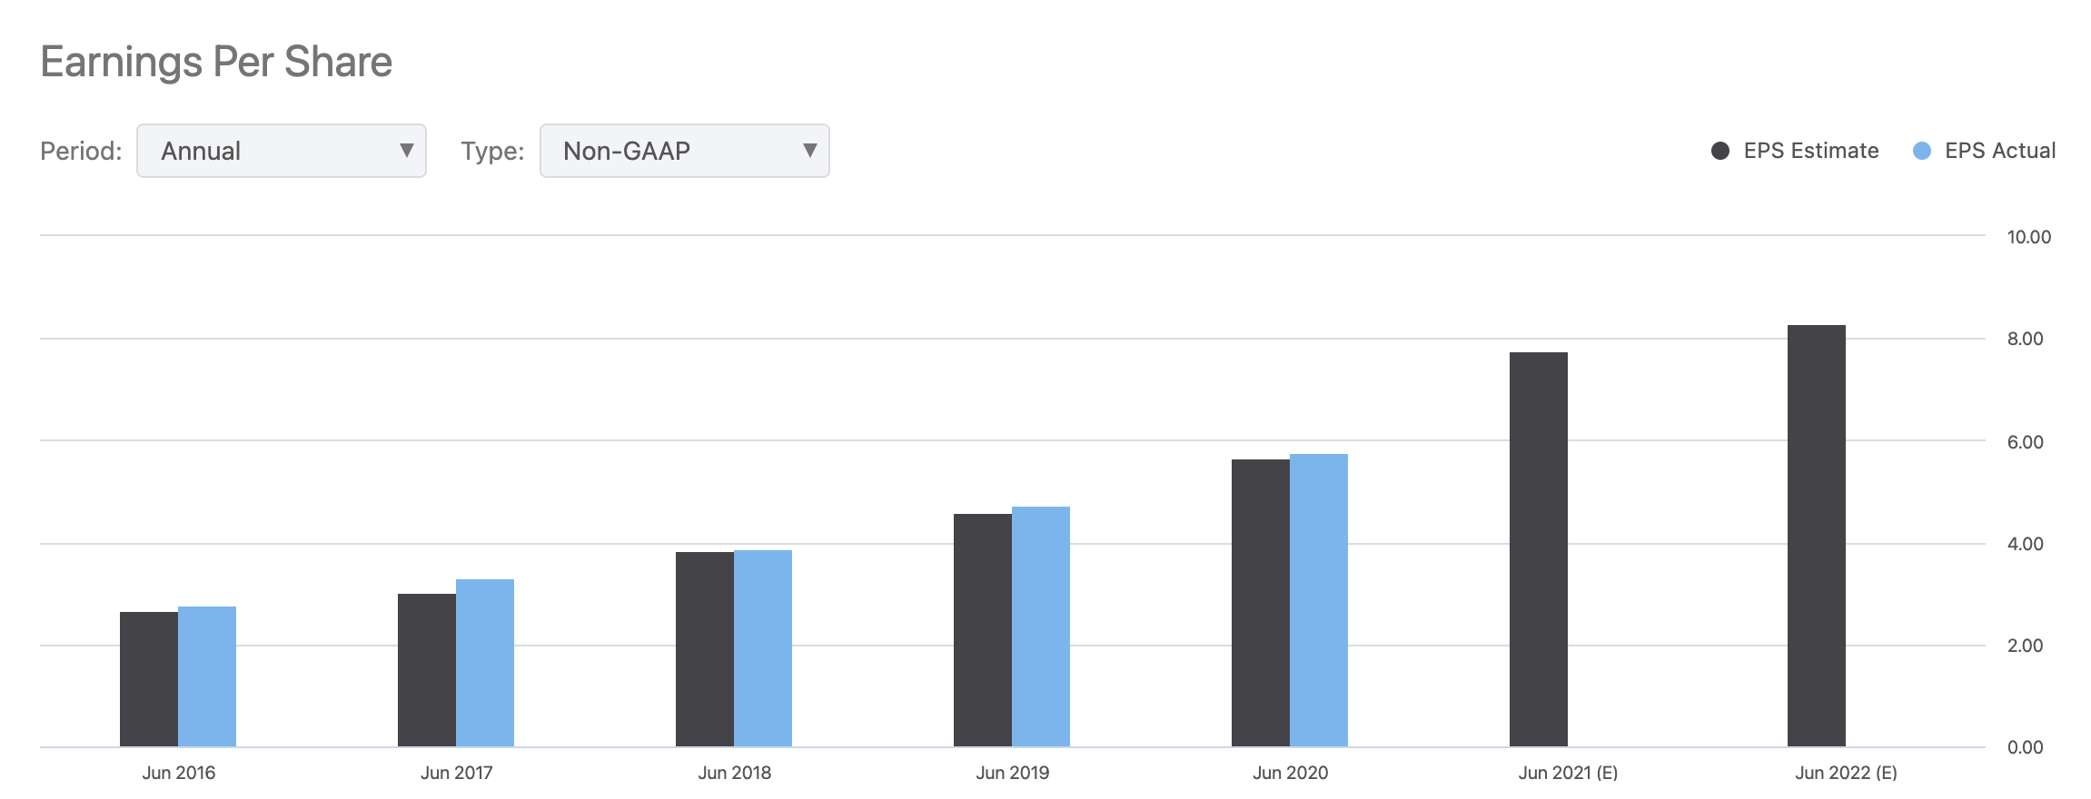Select the Jun 2019 EPS Actual bar

(x=1041, y=626)
